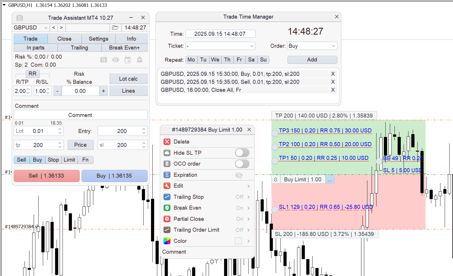Increase risk with the plus button
453x276 pixels.
point(104,91)
